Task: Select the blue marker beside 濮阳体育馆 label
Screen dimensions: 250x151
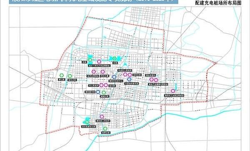Action: (x=98, y=92)
